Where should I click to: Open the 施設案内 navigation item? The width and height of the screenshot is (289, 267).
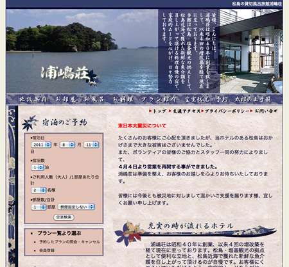pos(33,99)
